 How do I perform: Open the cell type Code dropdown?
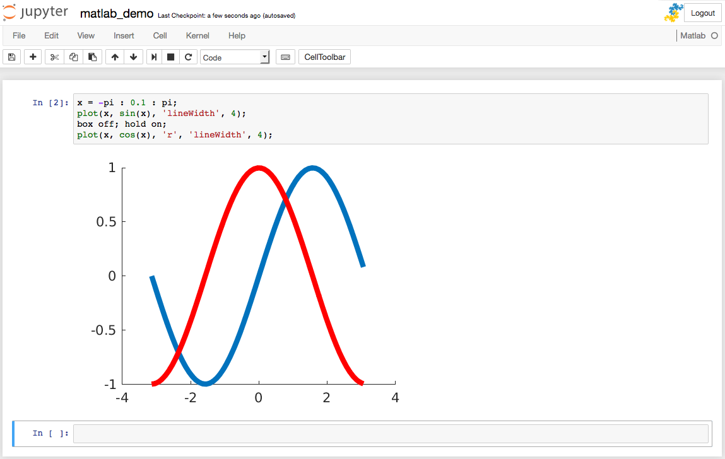coord(235,57)
